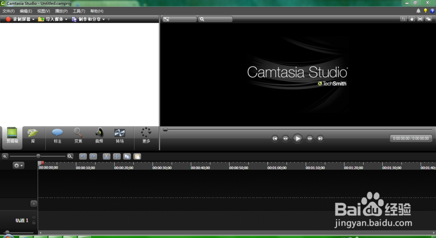Open the 文件(F) menu

pos(8,11)
